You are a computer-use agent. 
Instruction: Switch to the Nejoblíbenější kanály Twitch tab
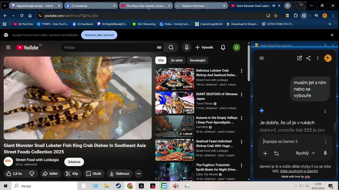click(x=36, y=6)
